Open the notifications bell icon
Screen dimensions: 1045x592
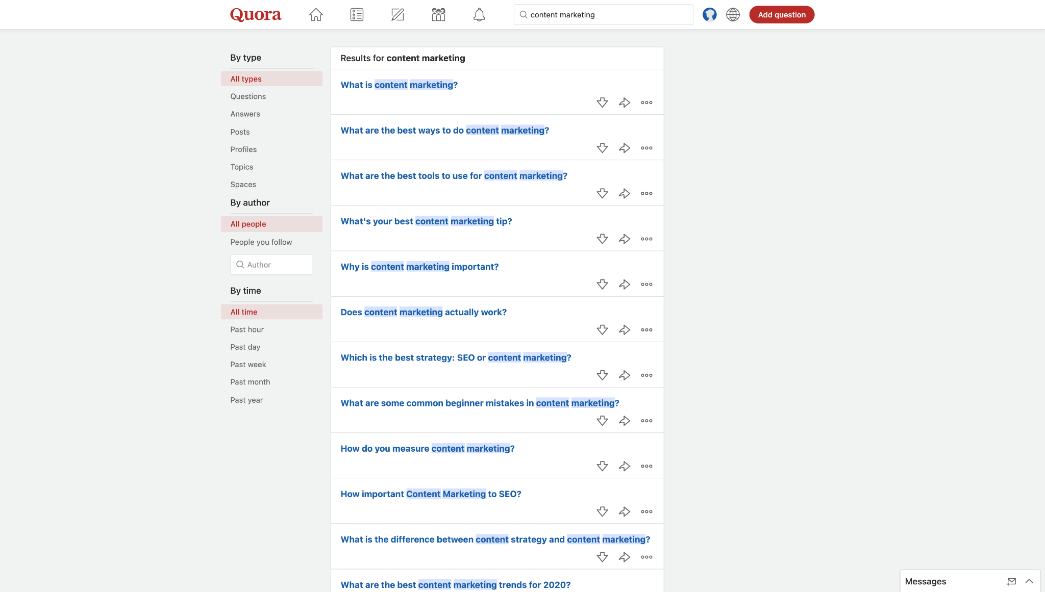coord(479,15)
